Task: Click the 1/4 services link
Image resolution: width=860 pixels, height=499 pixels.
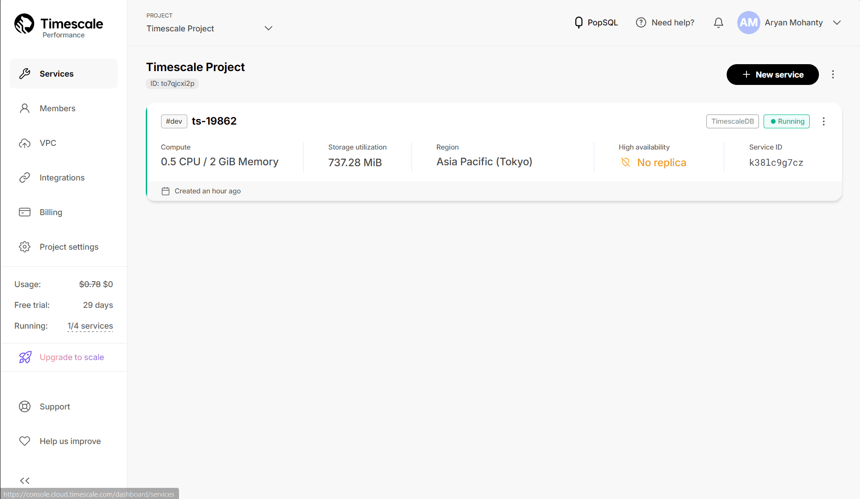Action: click(90, 326)
